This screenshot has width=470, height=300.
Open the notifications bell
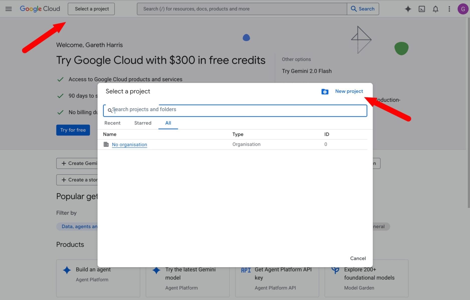click(435, 9)
